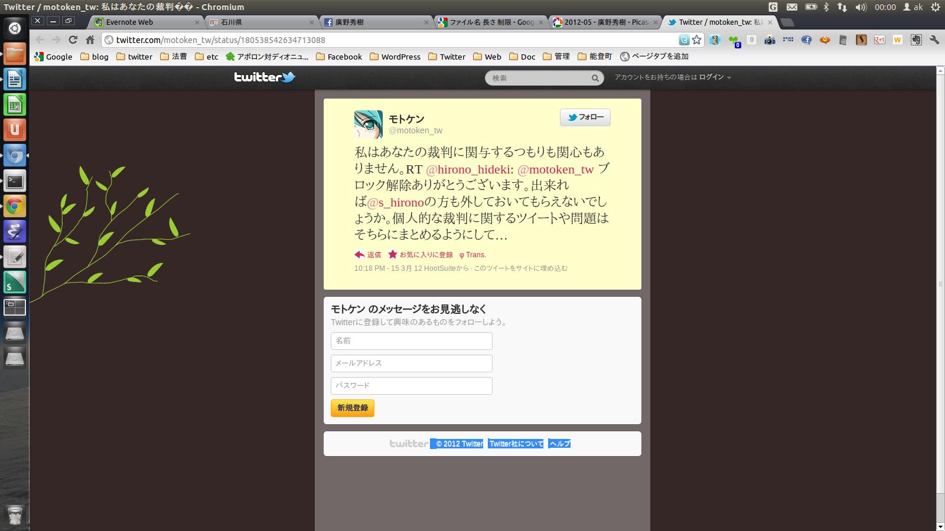
Task: Click the Google +1 extension icon
Action: (x=879, y=40)
